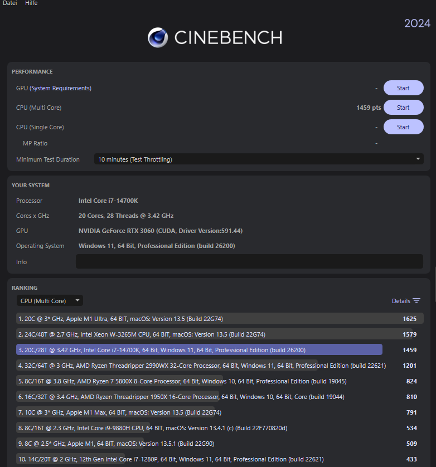Open the Datei menu

pos(10,3)
